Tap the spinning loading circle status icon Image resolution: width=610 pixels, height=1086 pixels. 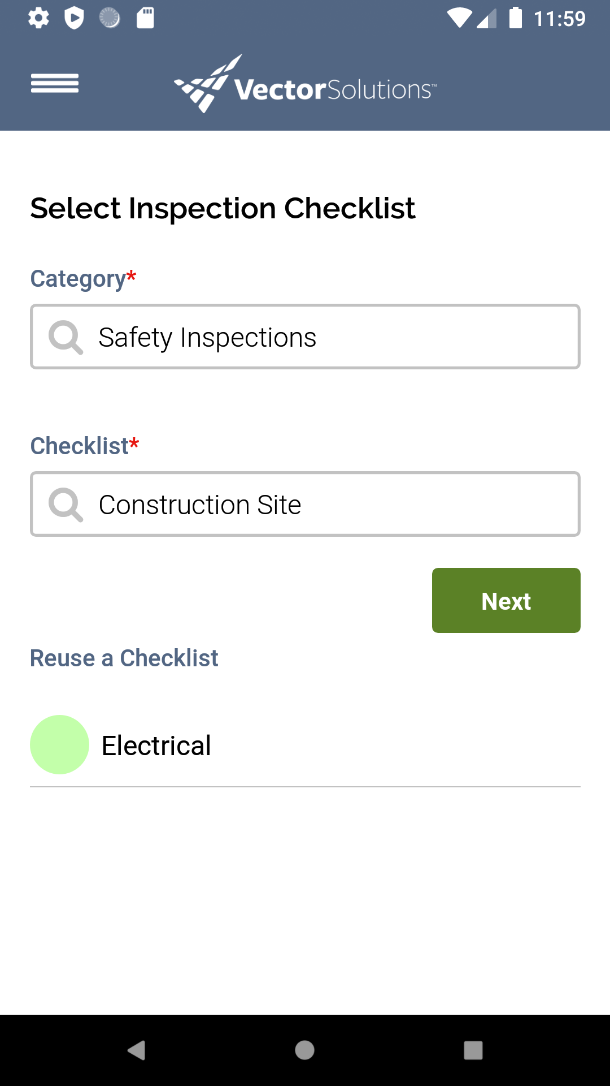(x=110, y=18)
